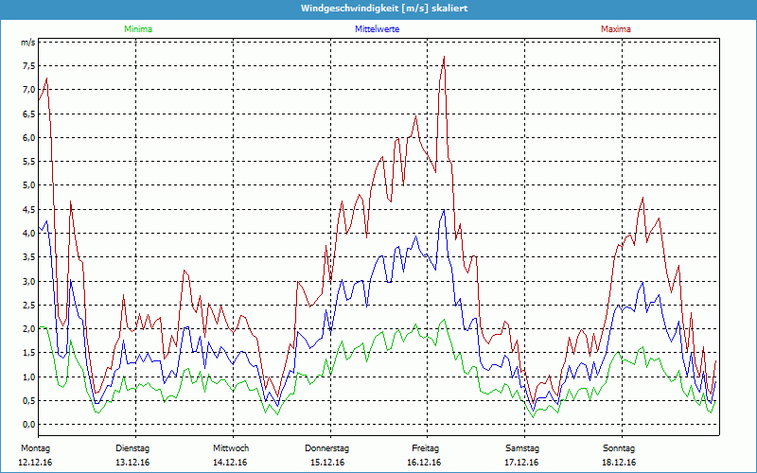Select the Mittwoch day label
The height and width of the screenshot is (473, 757).
pos(231,448)
